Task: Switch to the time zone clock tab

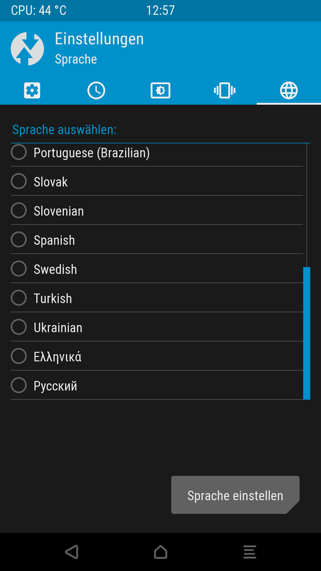Action: click(x=96, y=90)
